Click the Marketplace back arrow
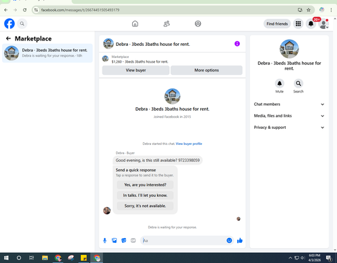The height and width of the screenshot is (263, 337). [x=8, y=38]
